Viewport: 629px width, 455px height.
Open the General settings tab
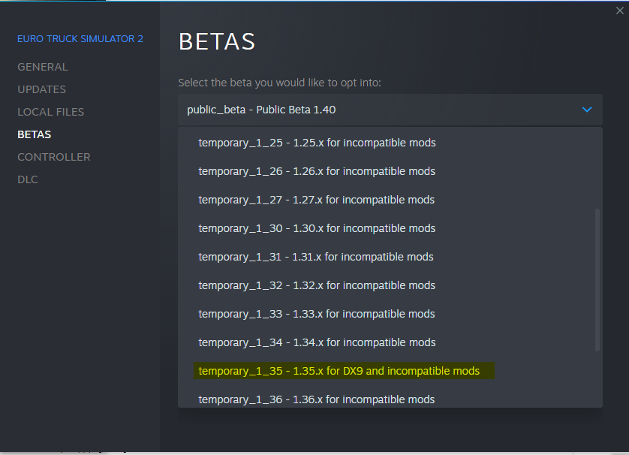[43, 67]
